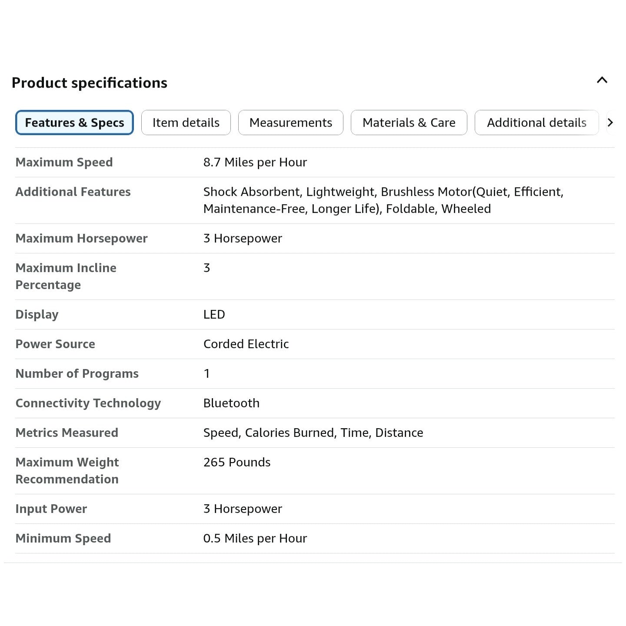Image resolution: width=626 pixels, height=626 pixels.
Task: Go to the Additional details tab
Action: coord(536,123)
